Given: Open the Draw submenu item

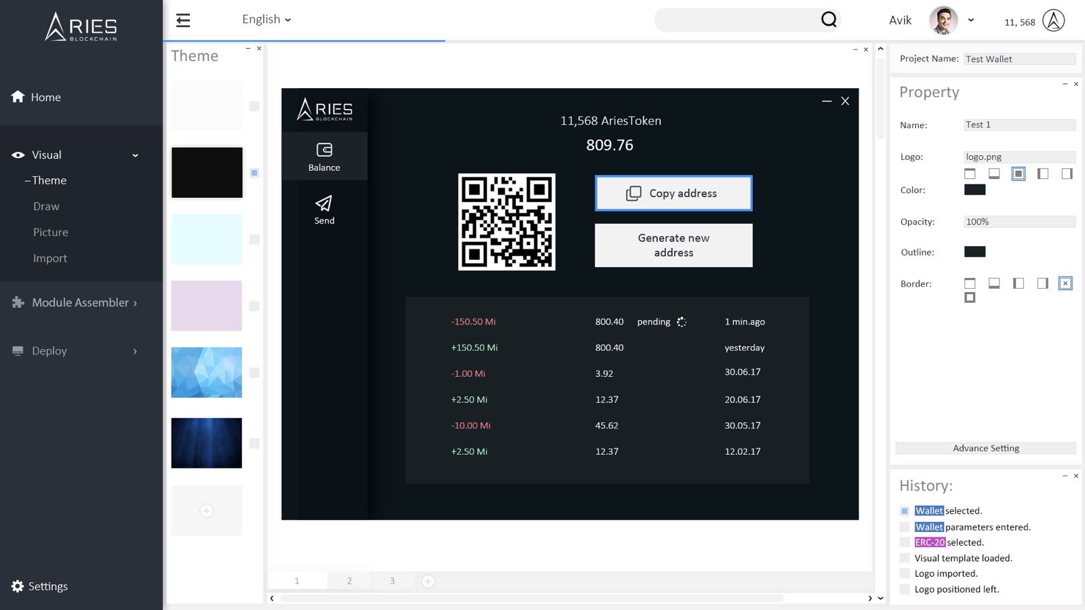Looking at the screenshot, I should point(46,206).
